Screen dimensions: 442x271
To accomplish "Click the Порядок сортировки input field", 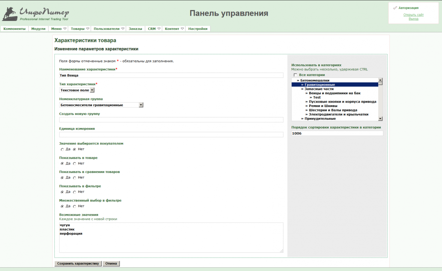I will pos(337,134).
